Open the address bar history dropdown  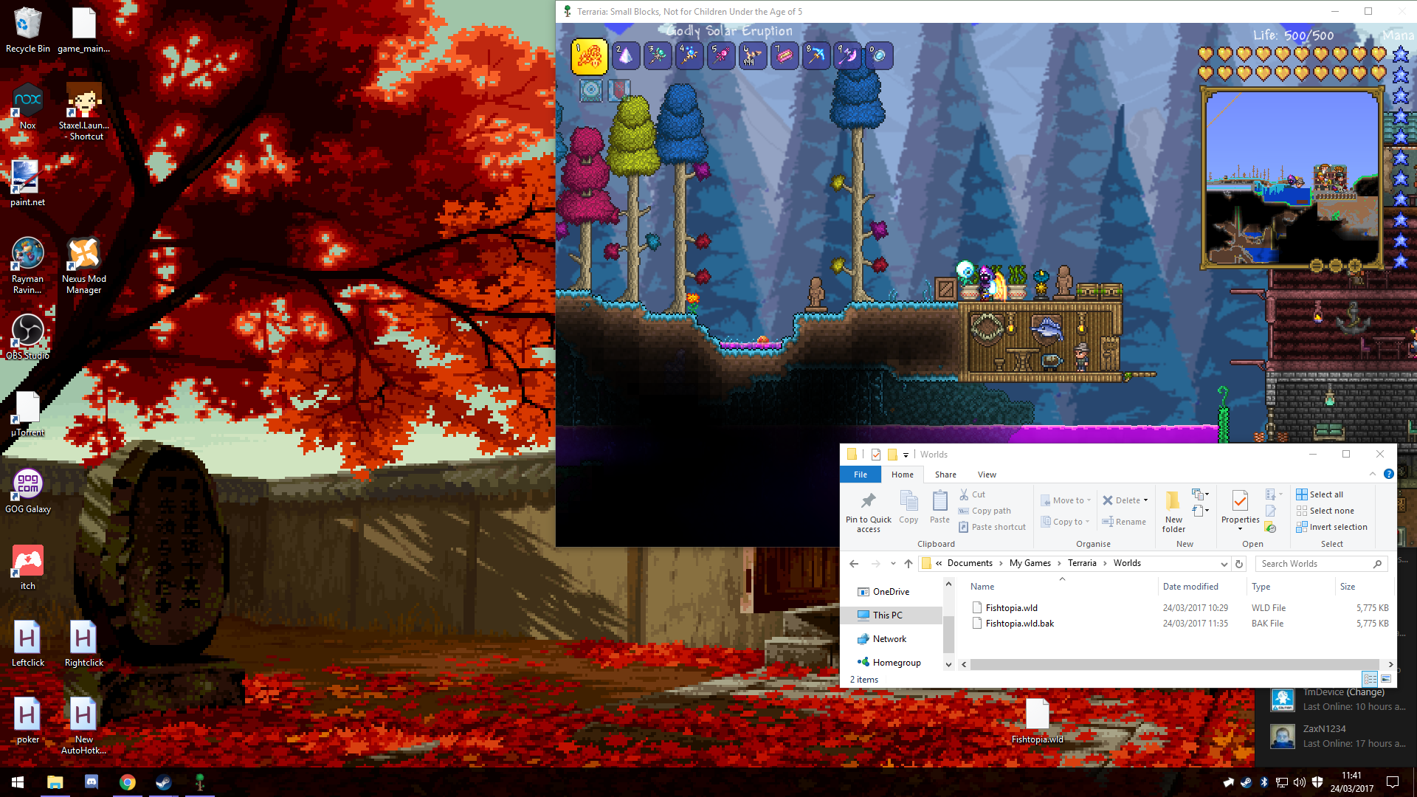coord(1224,564)
